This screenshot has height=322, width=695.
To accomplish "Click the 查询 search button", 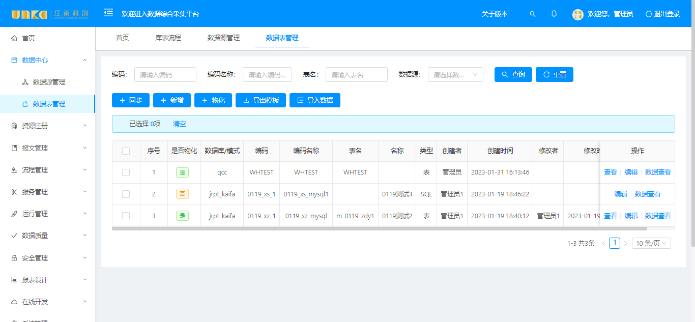I will (x=513, y=75).
